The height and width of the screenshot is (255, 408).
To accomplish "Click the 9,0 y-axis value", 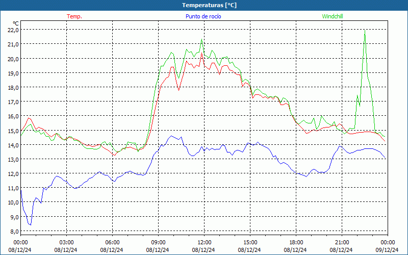I will click(14, 217).
